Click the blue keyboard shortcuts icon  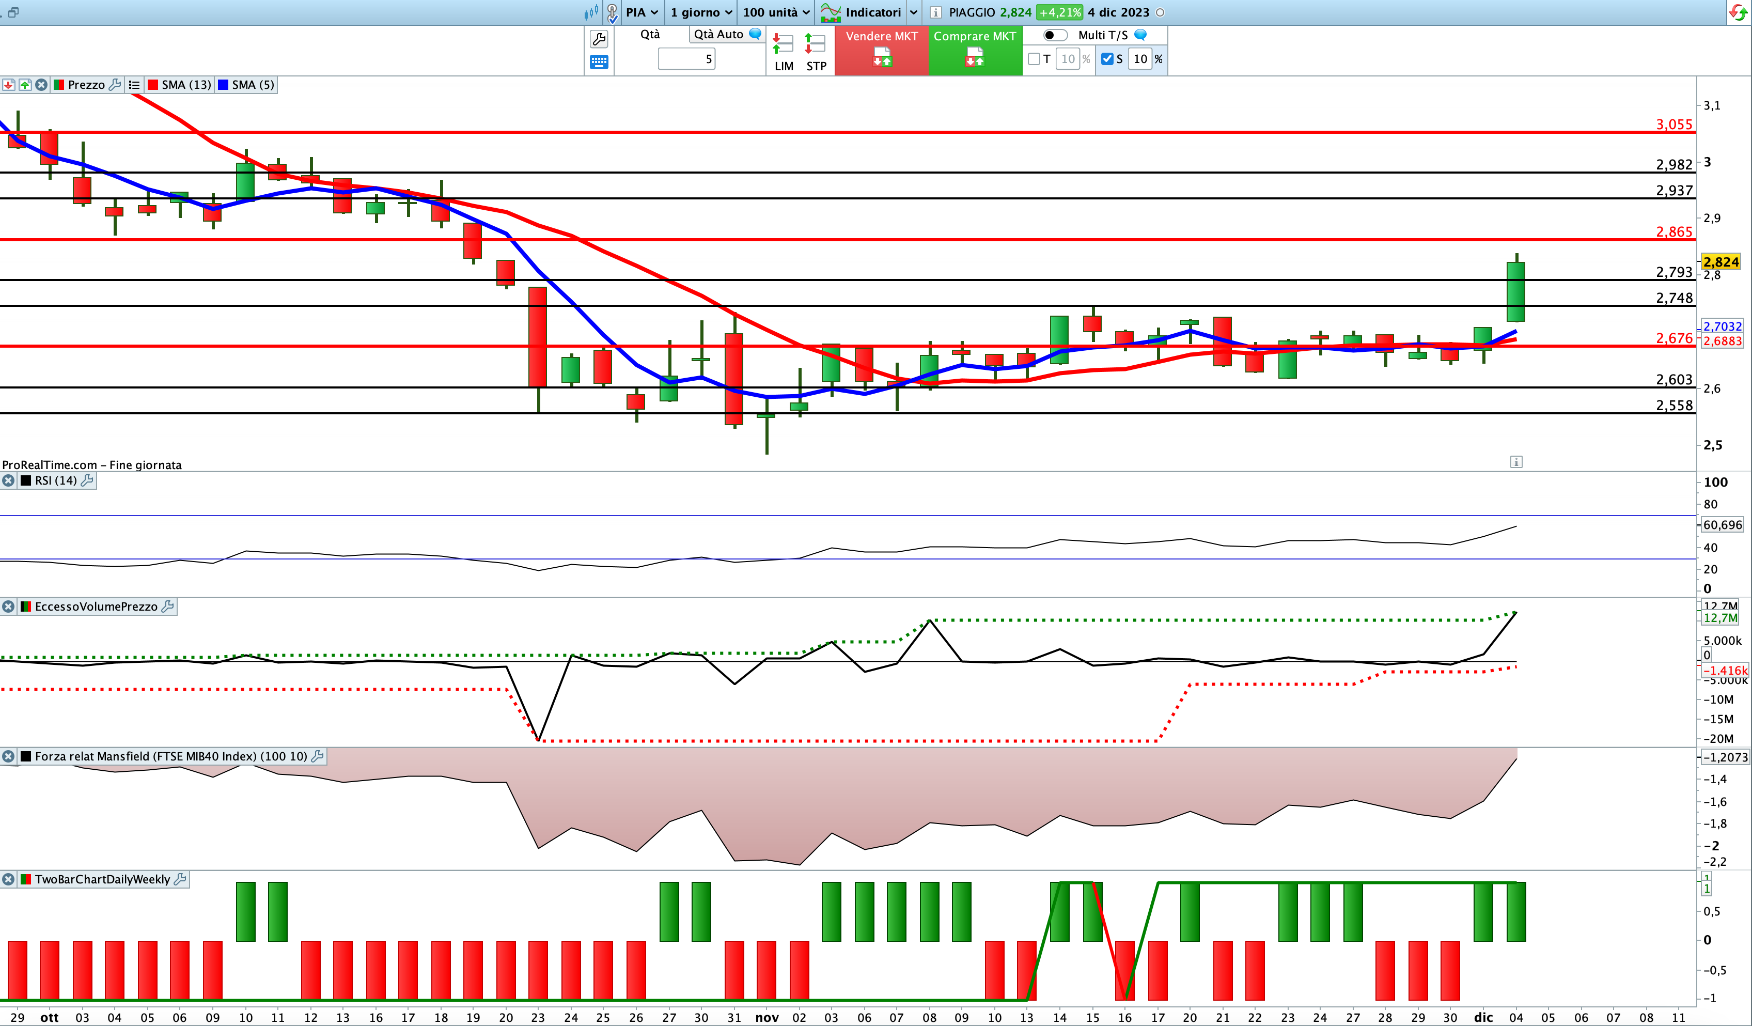(x=599, y=62)
